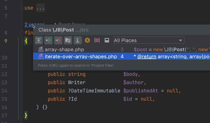Image resolution: width=210 pixels, height=123 pixels.
Task: Click the orange dollar sign icon
Action: 87,40
